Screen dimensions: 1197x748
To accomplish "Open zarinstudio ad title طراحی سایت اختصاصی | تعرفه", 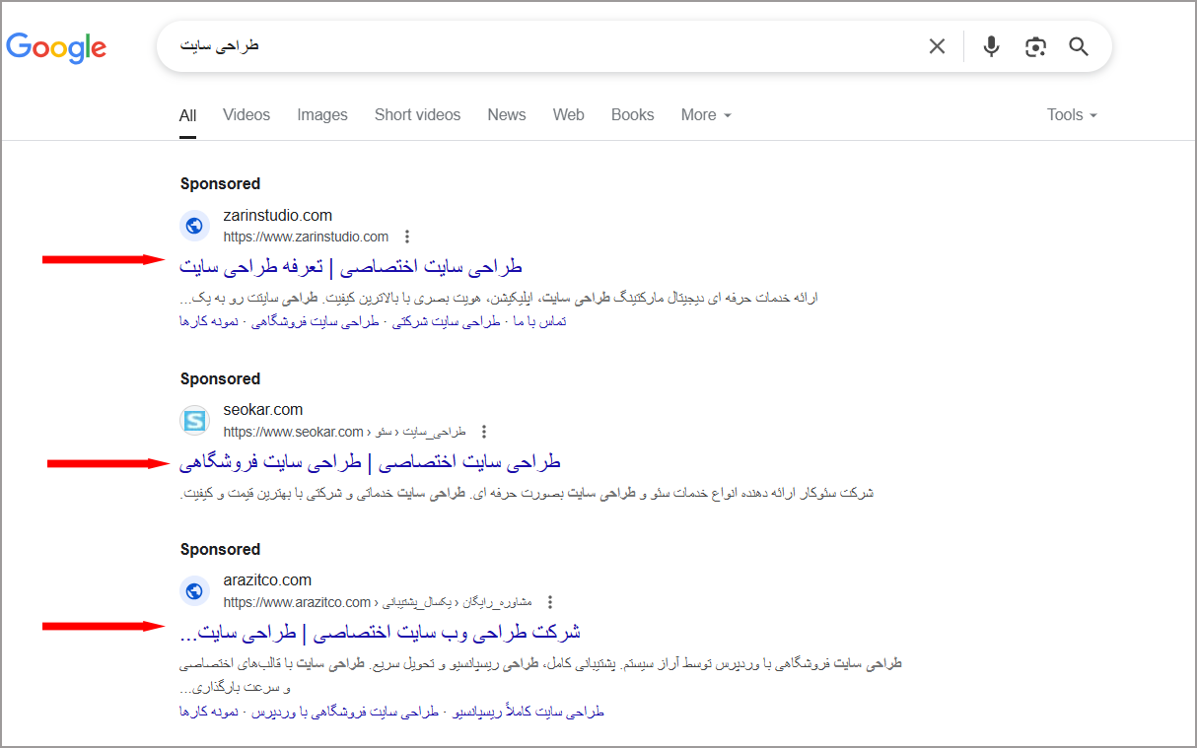I will 351,266.
